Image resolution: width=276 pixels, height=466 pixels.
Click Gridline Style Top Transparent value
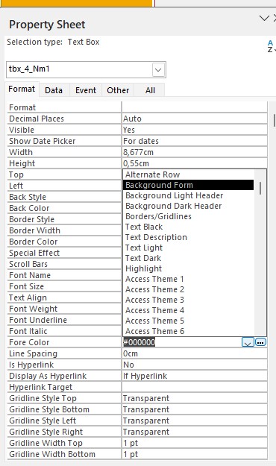pos(195,398)
